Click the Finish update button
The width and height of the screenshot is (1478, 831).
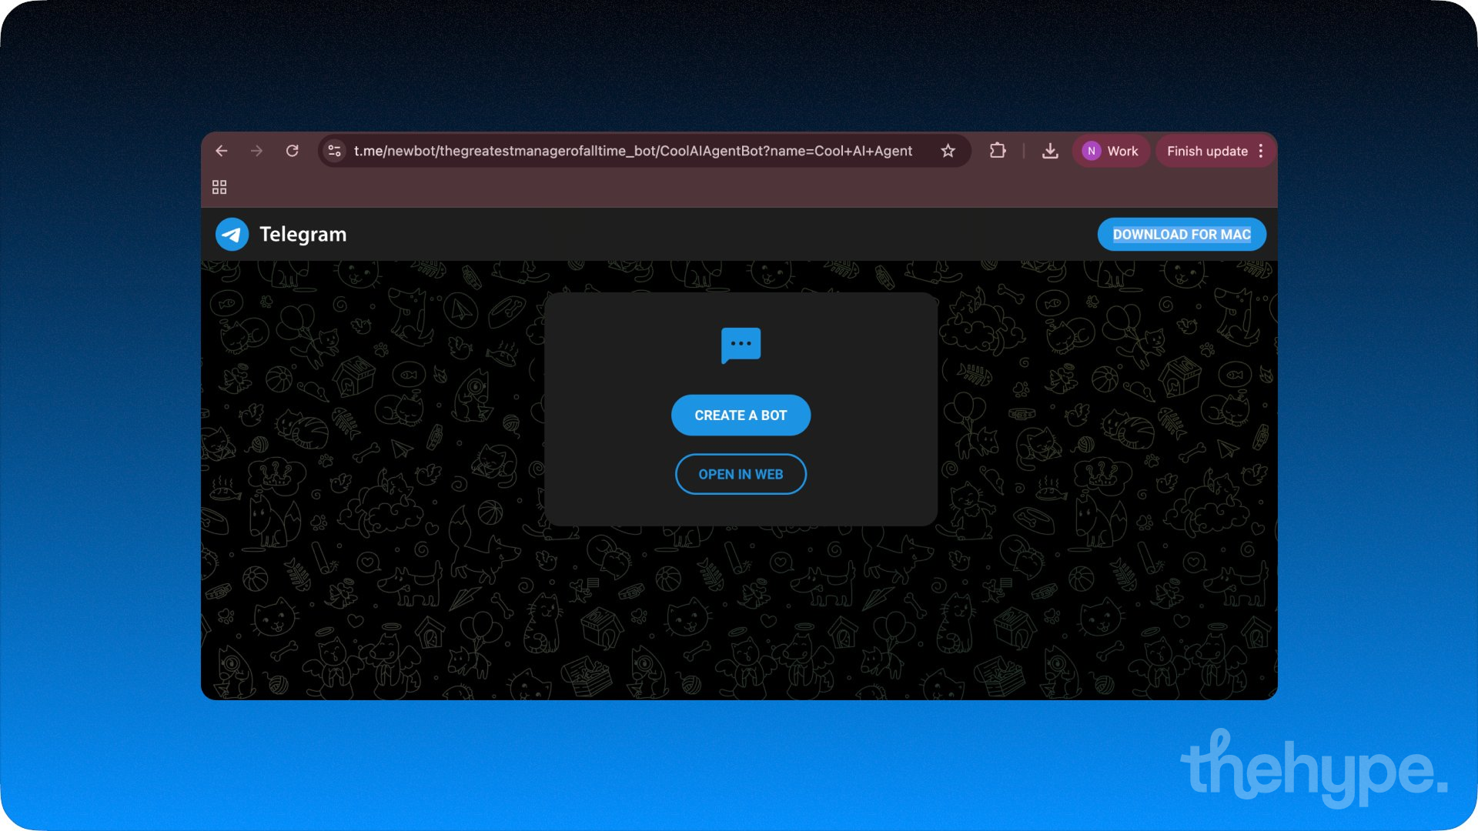coord(1207,151)
